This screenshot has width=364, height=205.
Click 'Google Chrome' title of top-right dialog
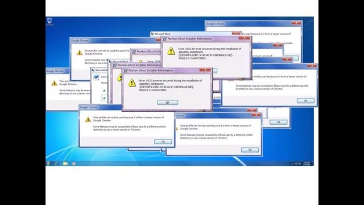pos(215,24)
